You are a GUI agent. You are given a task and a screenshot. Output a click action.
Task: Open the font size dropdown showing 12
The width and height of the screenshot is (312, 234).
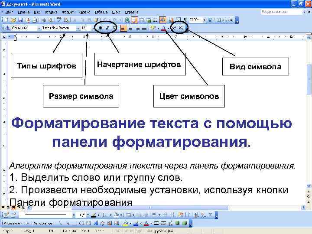pyautogui.click(x=93, y=28)
